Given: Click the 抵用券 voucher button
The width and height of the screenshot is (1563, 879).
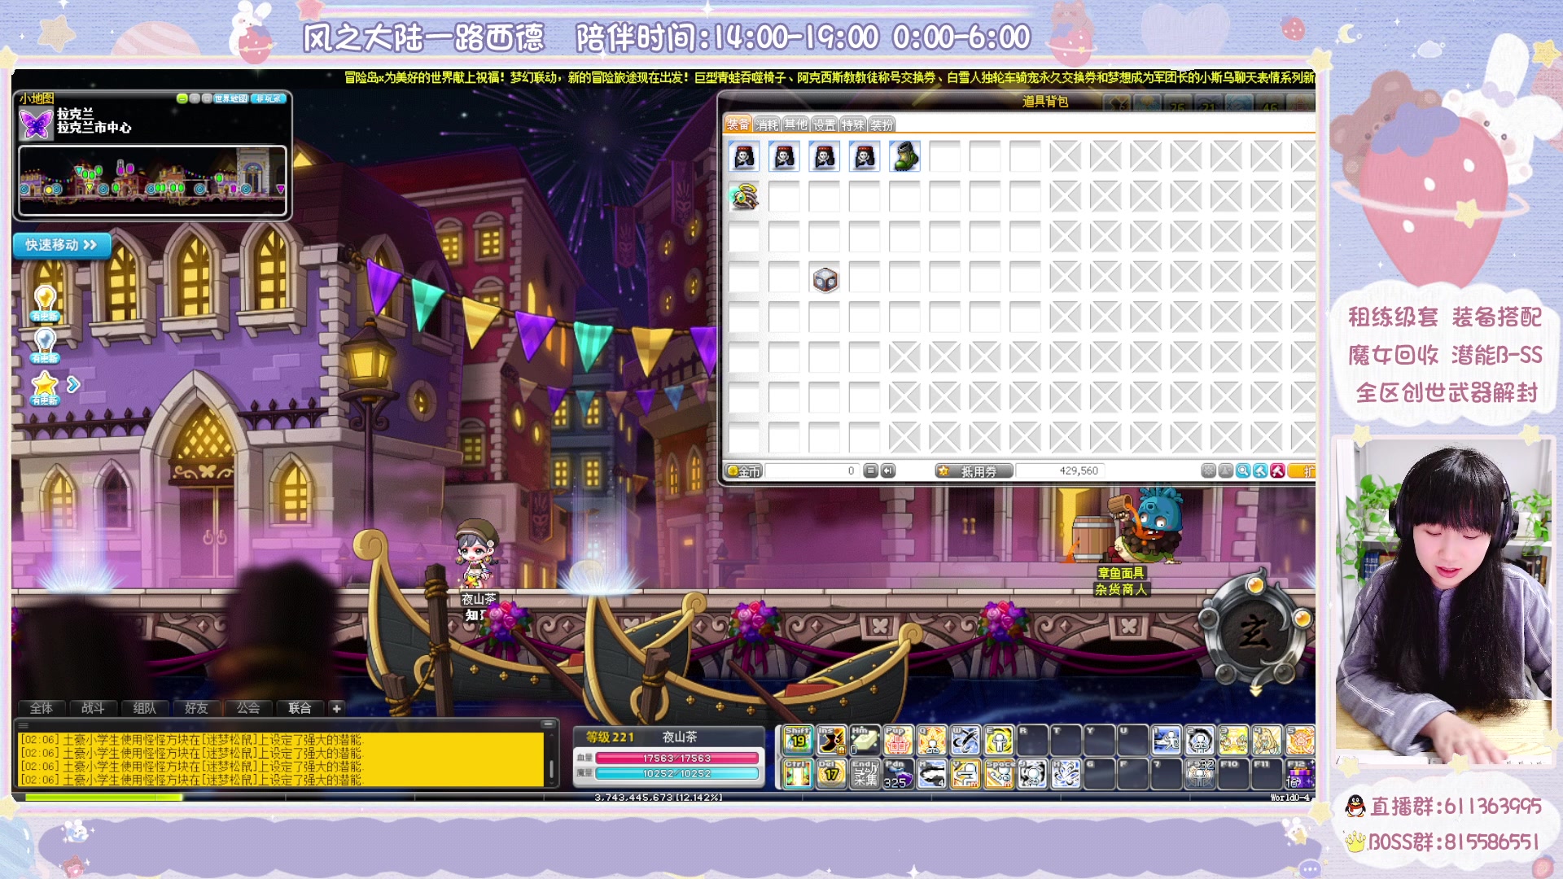Looking at the screenshot, I should 974,471.
